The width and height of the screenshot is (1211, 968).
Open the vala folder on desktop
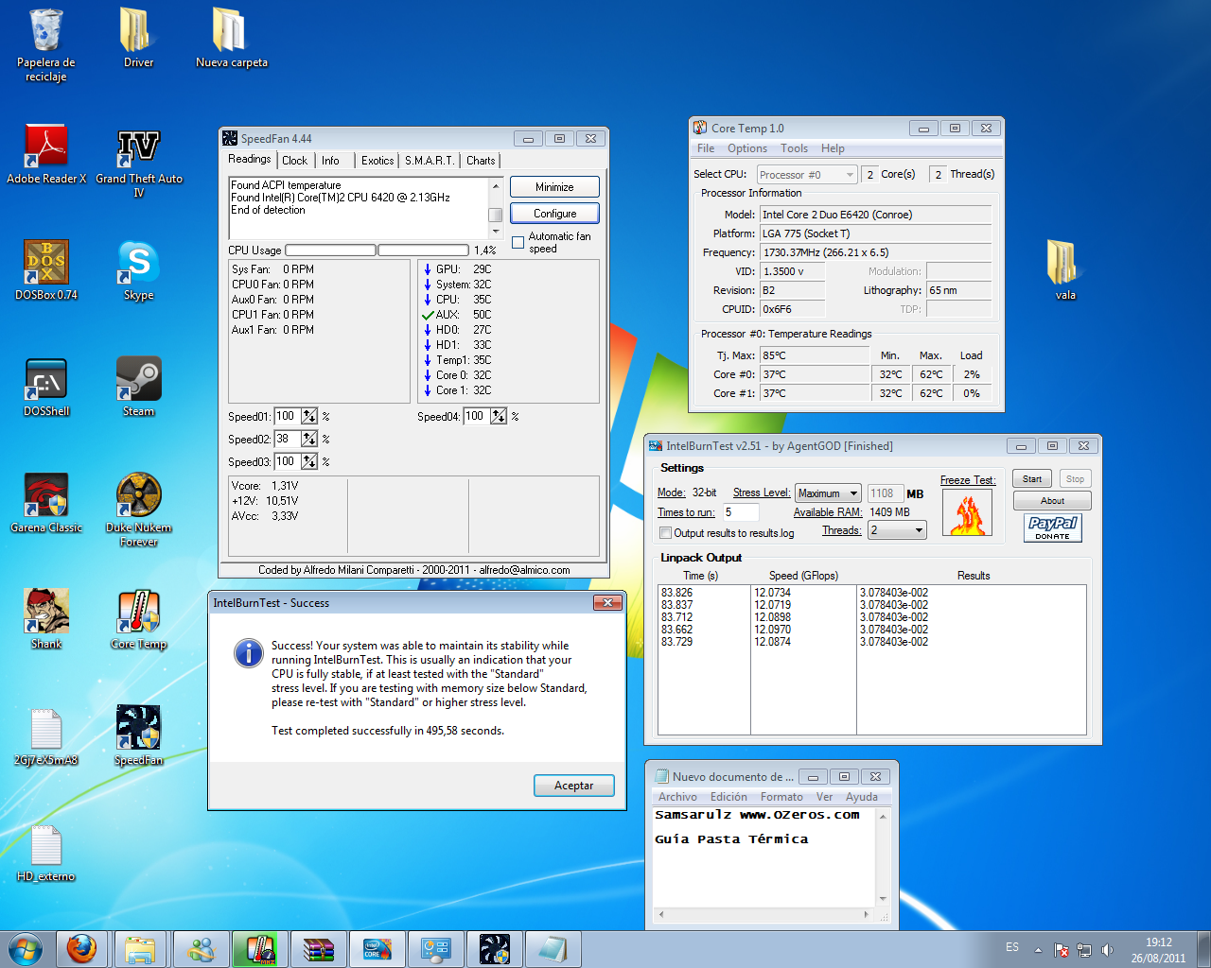[1065, 270]
